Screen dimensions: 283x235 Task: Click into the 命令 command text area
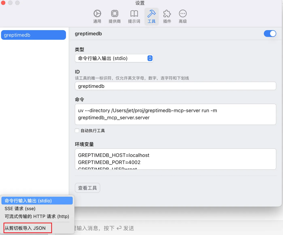[175, 114]
